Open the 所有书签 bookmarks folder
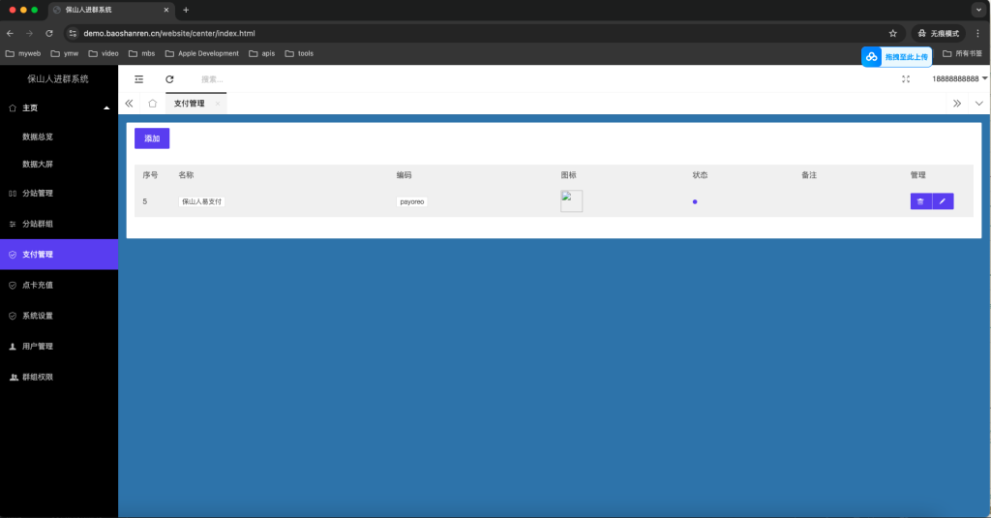 point(963,54)
